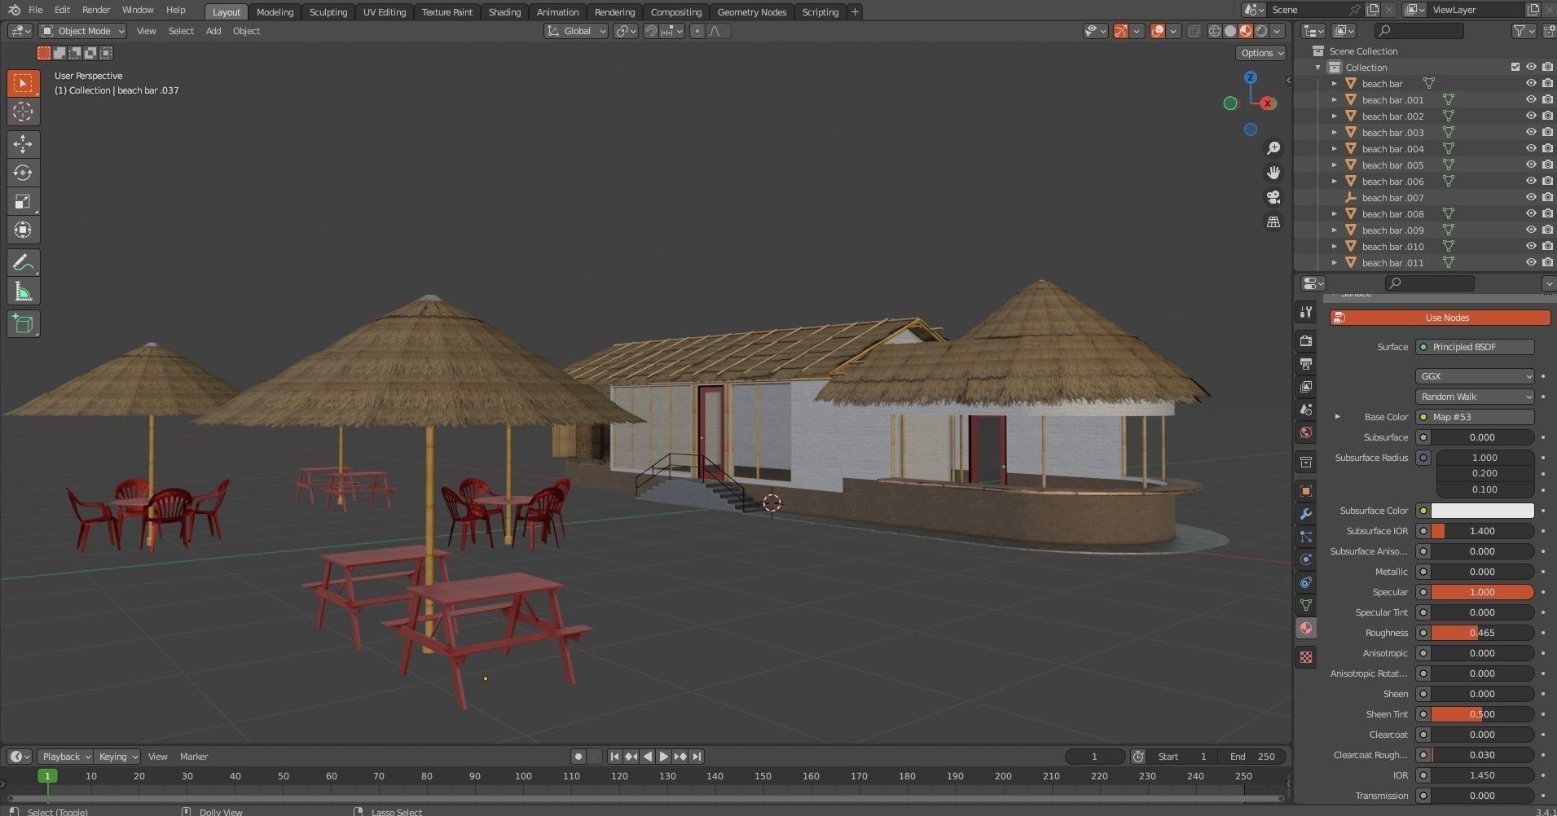Image resolution: width=1557 pixels, height=816 pixels.
Task: Click the viewport zoom magnifier icon
Action: pyautogui.click(x=1273, y=148)
